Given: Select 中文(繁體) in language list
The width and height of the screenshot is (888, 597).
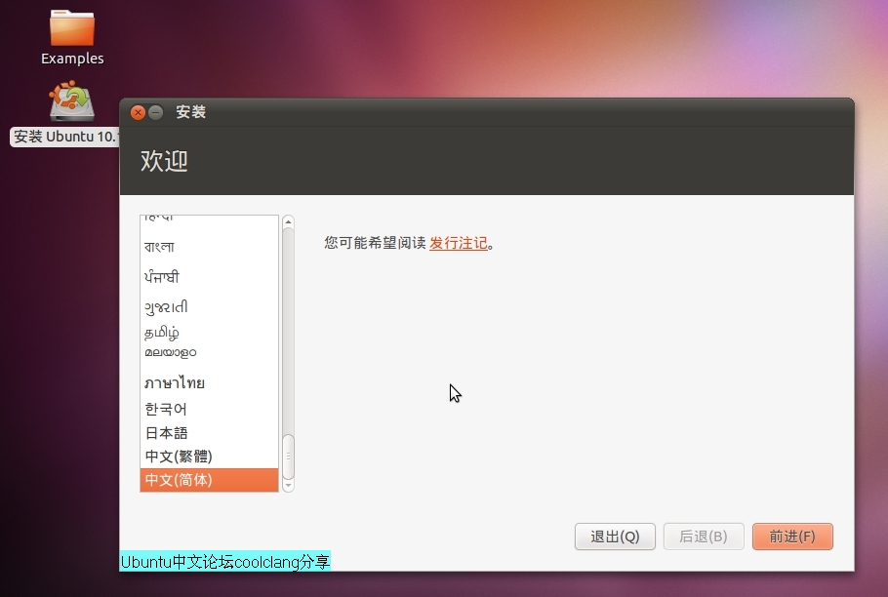Looking at the screenshot, I should (209, 457).
